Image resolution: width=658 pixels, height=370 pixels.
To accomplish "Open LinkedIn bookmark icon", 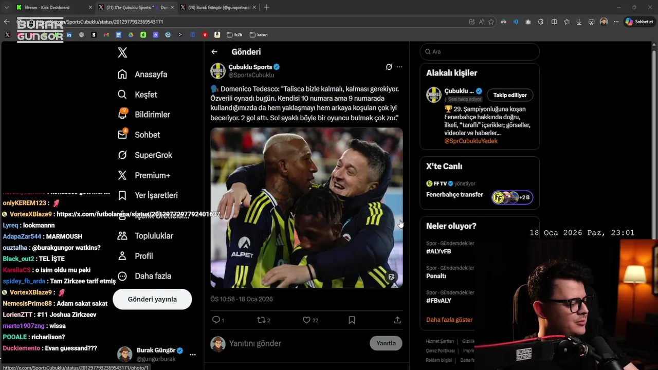I will [69, 35].
